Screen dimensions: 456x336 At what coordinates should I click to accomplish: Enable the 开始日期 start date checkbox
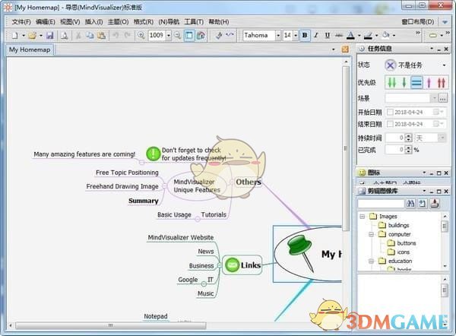pos(390,112)
